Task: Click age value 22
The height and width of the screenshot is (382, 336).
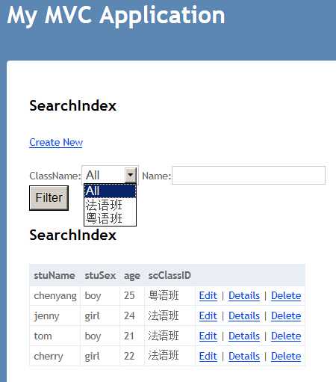Action: click(x=129, y=357)
